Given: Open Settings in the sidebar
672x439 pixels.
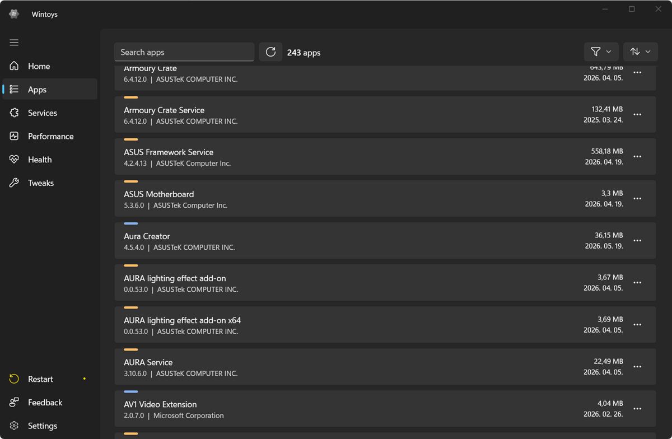Looking at the screenshot, I should 50,426.
